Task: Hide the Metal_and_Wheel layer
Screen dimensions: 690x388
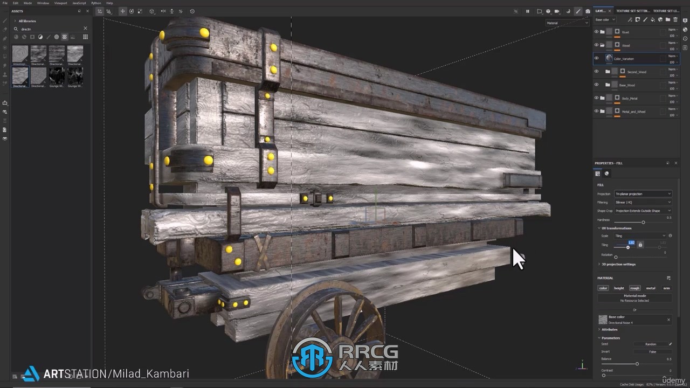Action: pyautogui.click(x=596, y=111)
